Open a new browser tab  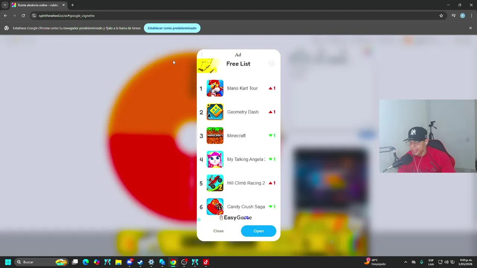coord(72,5)
